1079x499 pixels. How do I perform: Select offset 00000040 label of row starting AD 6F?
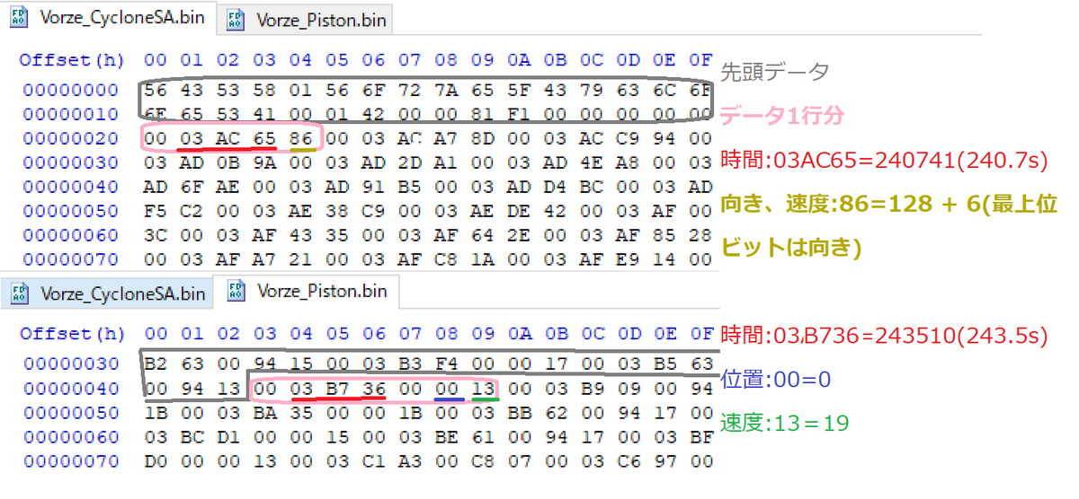(x=71, y=187)
